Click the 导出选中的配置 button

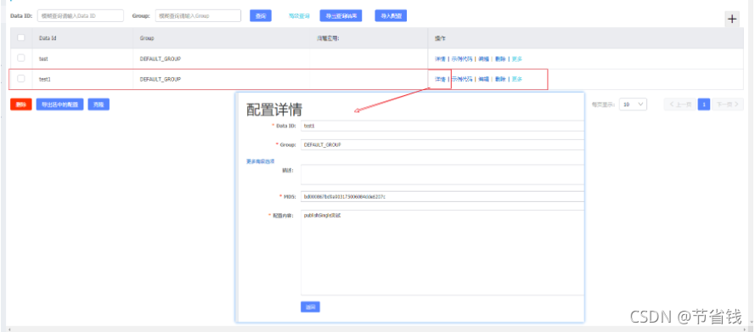tap(60, 104)
